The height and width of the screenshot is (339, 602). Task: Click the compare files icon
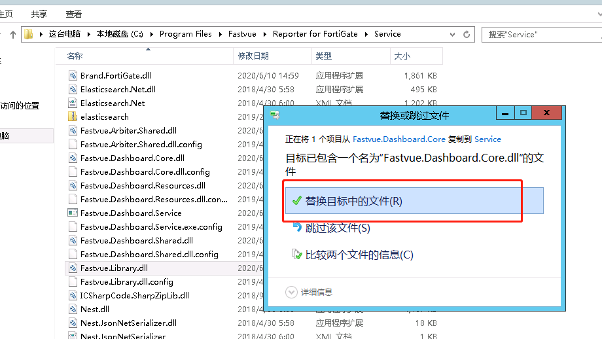point(297,254)
